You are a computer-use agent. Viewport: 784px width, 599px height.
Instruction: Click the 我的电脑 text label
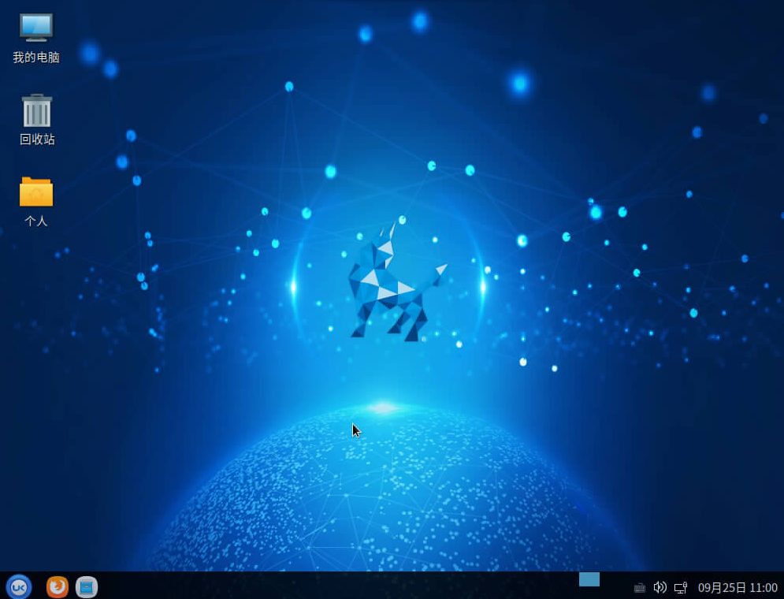(x=36, y=58)
